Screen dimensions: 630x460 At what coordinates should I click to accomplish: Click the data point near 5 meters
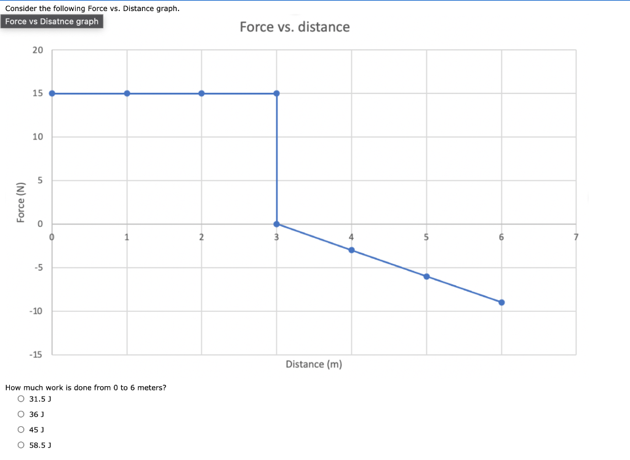(426, 277)
